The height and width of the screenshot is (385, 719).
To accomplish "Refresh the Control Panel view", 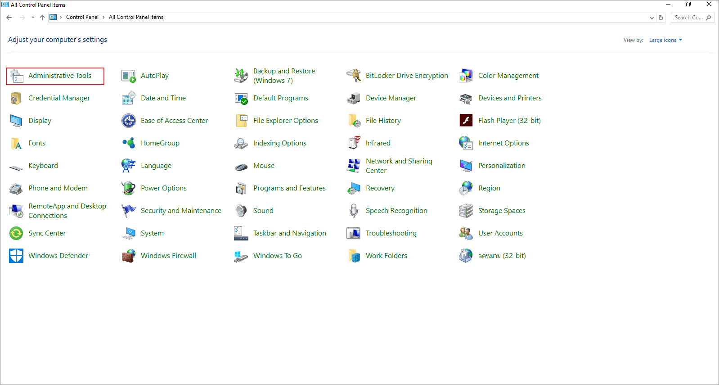I will click(x=661, y=18).
